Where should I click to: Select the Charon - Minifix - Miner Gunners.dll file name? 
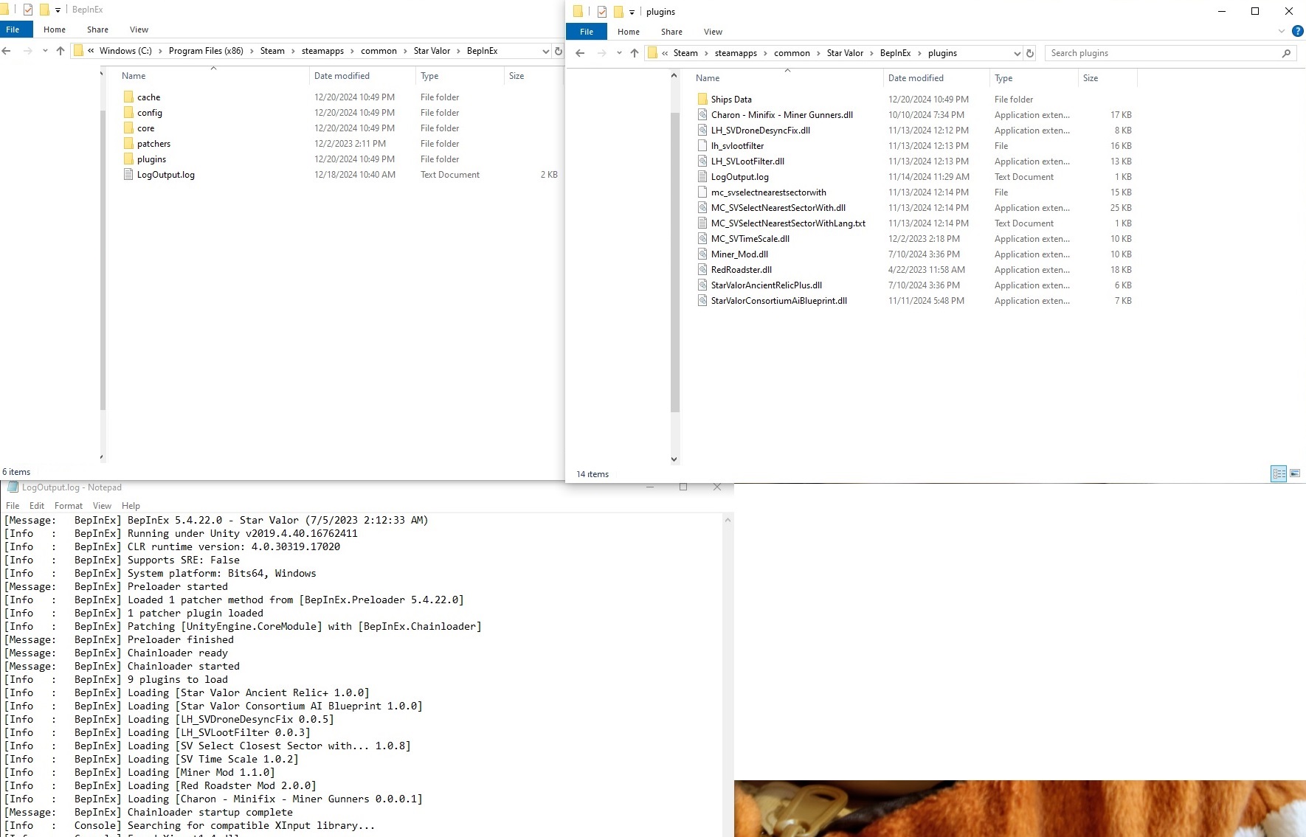click(782, 115)
